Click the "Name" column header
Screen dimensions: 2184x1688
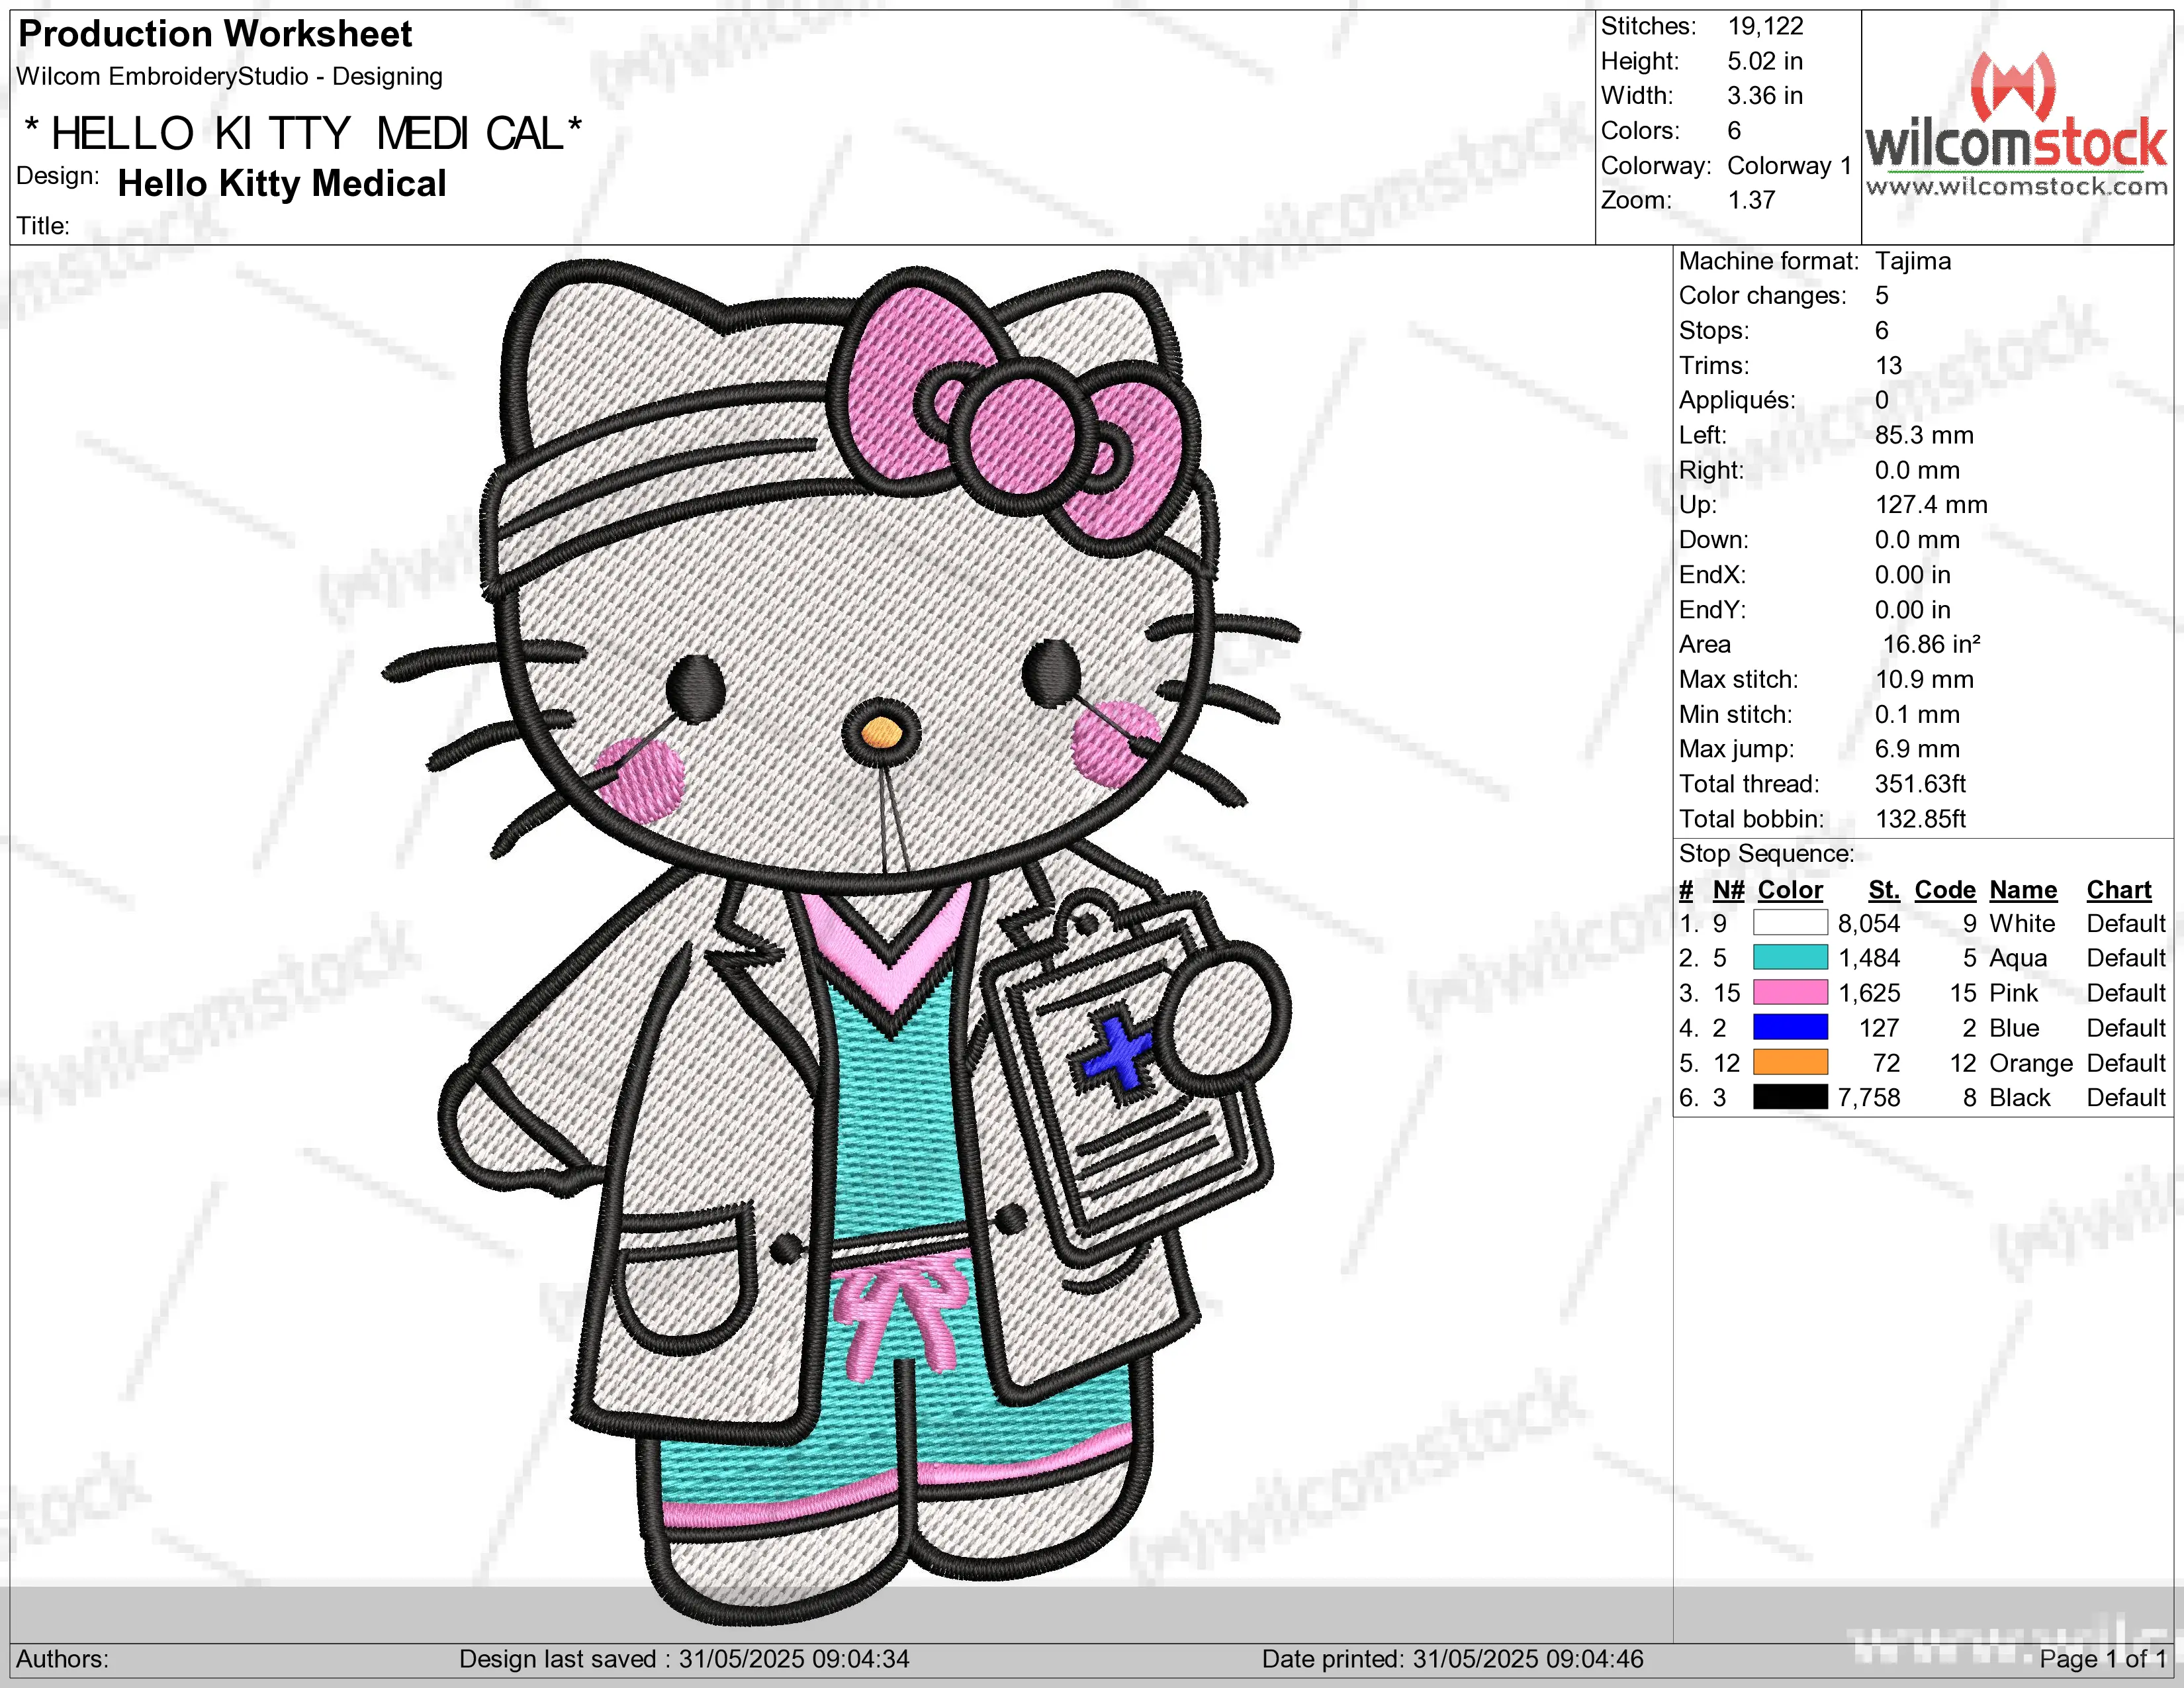tap(2023, 890)
